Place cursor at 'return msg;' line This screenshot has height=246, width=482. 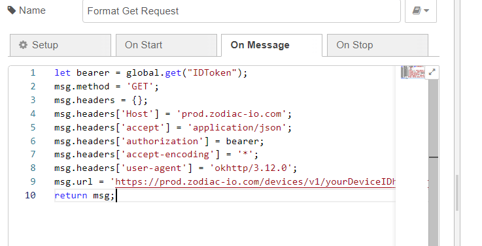(84, 195)
